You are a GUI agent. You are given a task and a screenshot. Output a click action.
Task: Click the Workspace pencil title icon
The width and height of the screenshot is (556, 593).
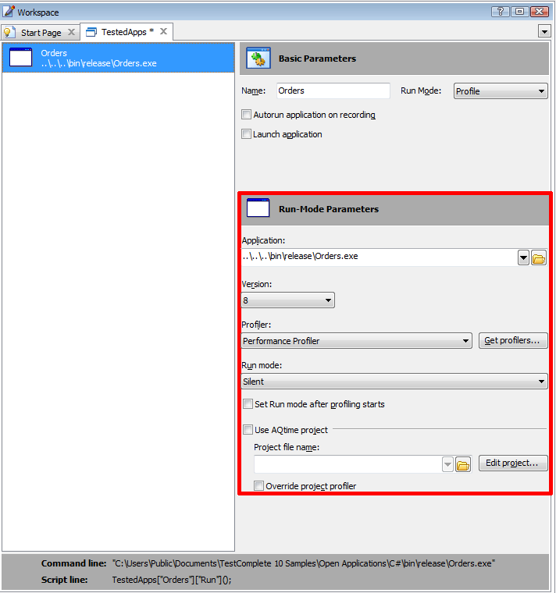point(9,12)
